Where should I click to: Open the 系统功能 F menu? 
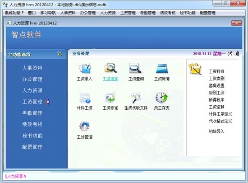click(x=14, y=13)
